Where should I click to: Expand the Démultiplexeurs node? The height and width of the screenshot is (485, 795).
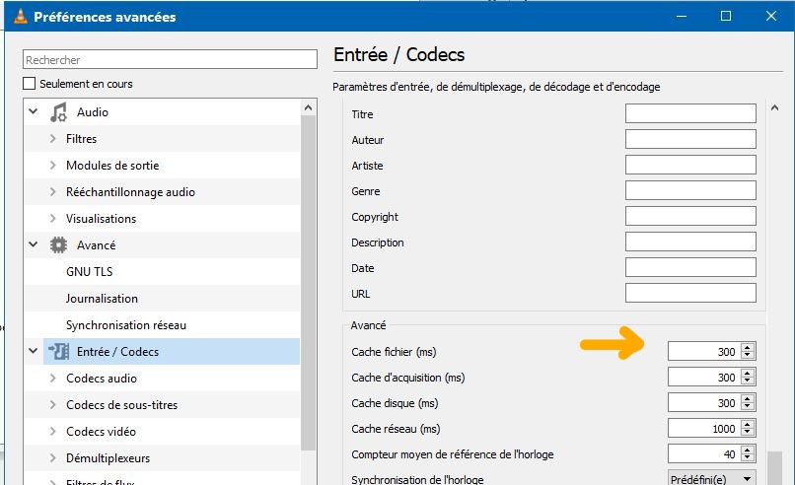click(52, 457)
